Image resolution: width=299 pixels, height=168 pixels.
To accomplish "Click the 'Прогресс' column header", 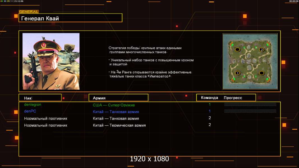I will 233,98.
